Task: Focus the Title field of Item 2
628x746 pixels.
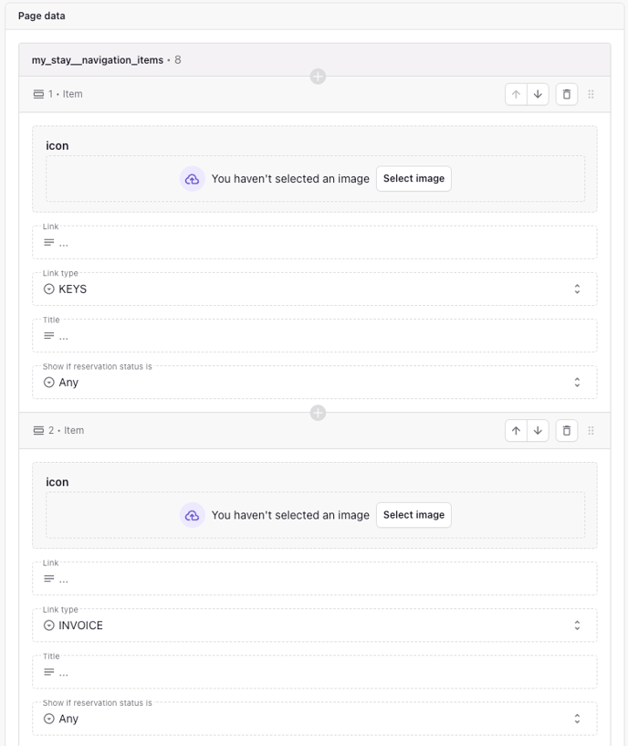Action: click(x=315, y=672)
